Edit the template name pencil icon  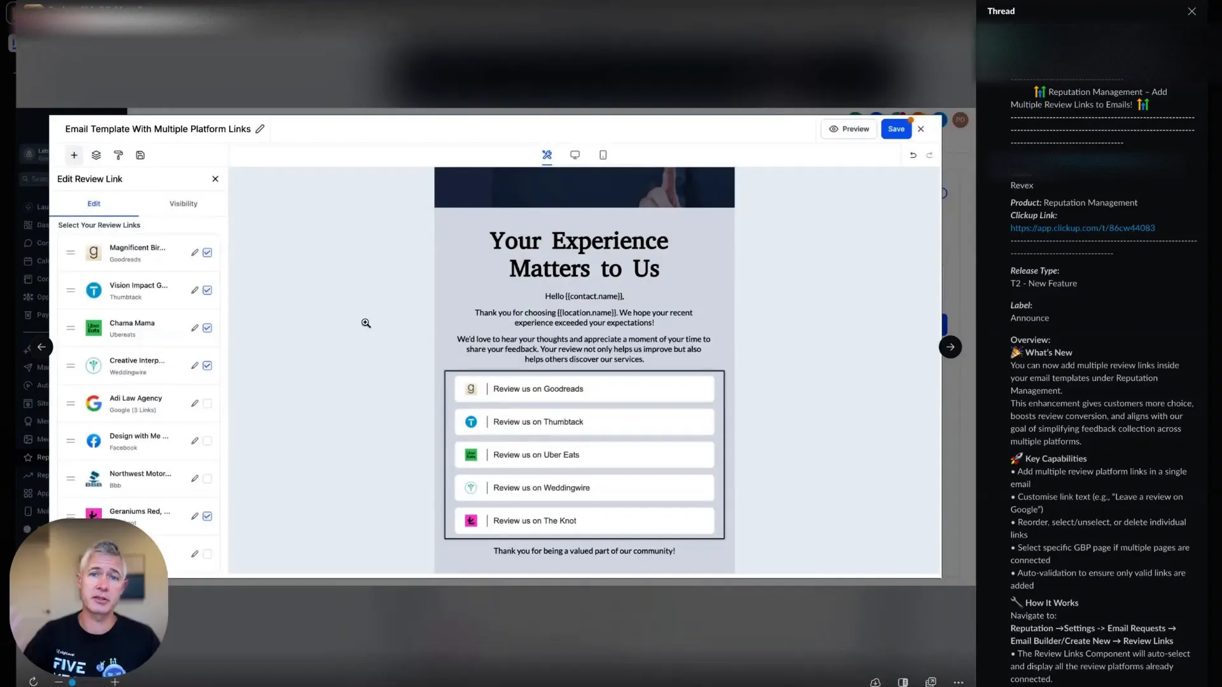click(x=260, y=128)
